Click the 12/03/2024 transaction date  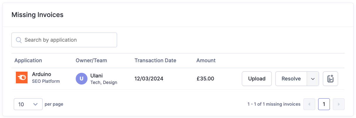pyautogui.click(x=149, y=79)
